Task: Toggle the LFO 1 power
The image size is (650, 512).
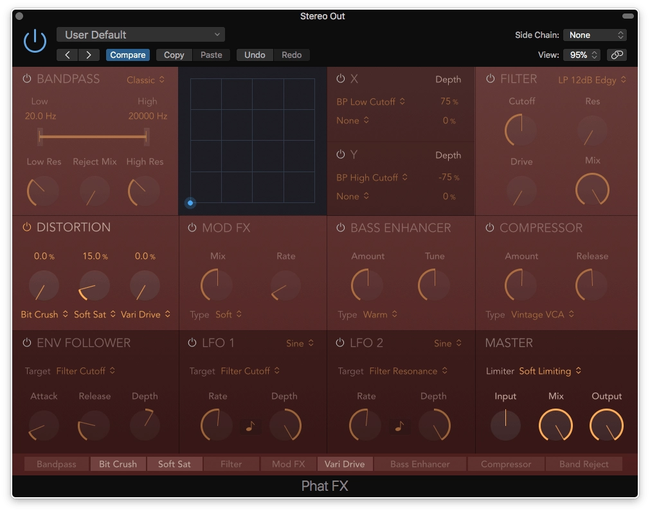Action: (x=192, y=342)
